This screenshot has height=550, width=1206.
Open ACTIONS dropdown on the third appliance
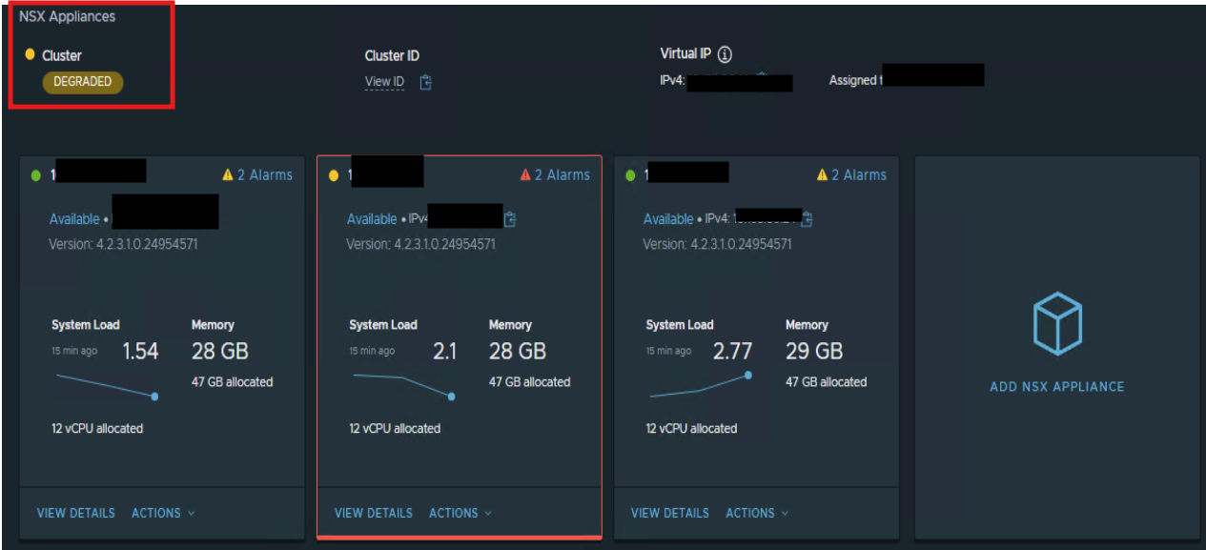click(x=757, y=513)
